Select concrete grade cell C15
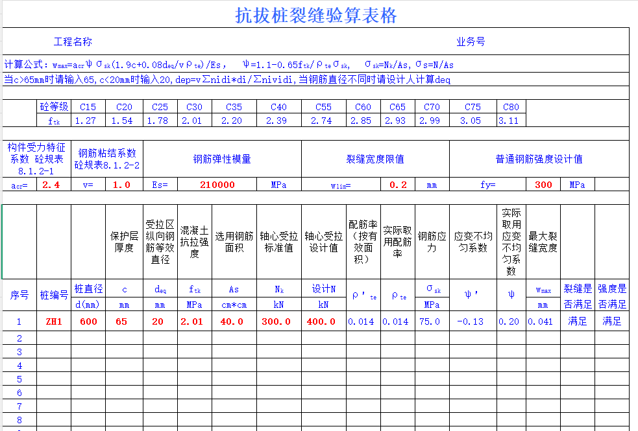This screenshot has height=431, width=638. pyautogui.click(x=88, y=107)
